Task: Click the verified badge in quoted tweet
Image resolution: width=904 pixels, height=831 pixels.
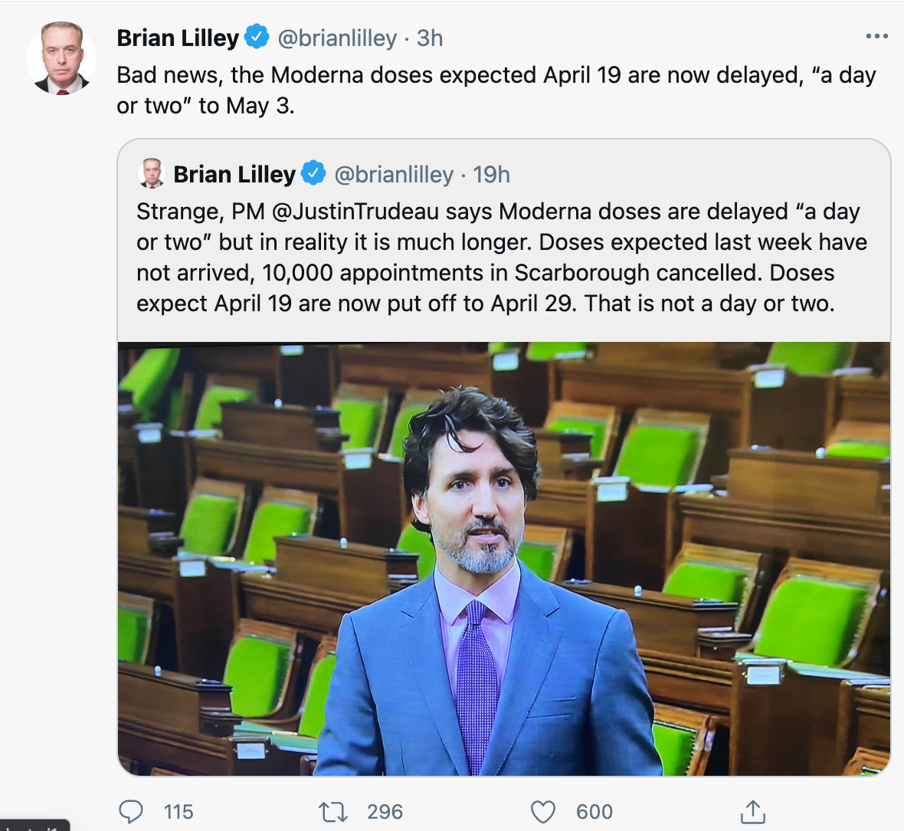Action: [313, 173]
